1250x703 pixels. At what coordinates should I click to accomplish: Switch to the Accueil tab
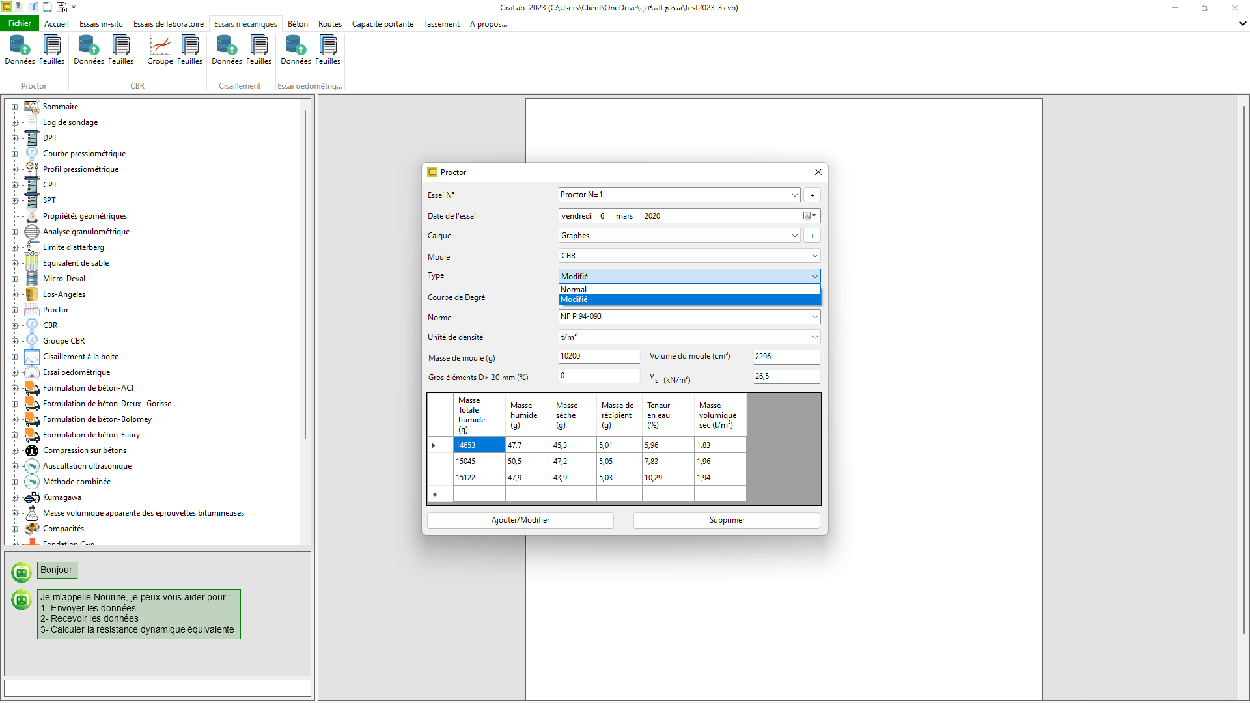pos(56,24)
